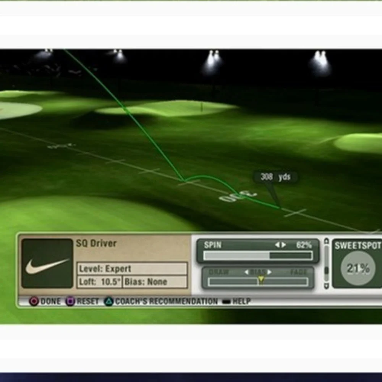Click scroll up arrow beside spin panel

(327, 241)
